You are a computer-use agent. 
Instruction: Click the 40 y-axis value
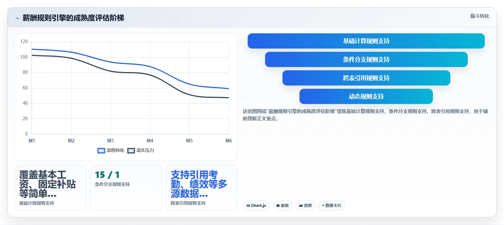tap(25, 103)
